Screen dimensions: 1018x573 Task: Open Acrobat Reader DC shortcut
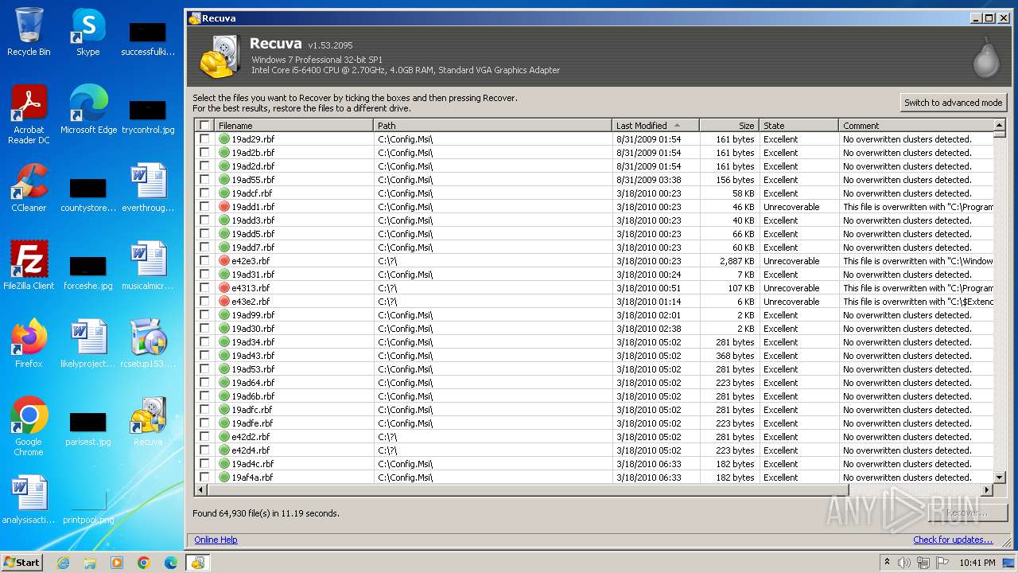coord(29,115)
